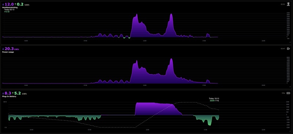The height and width of the screenshot is (134, 293).
Task: Click the 02:00 axis tick in Power usage chart
Action: pyautogui.click(x=26, y=85)
